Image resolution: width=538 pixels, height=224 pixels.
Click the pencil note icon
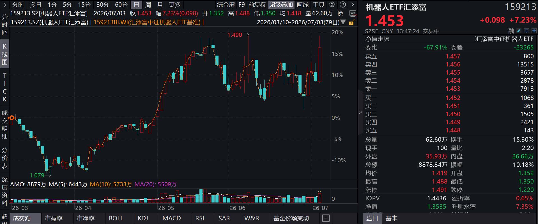tap(519, 31)
